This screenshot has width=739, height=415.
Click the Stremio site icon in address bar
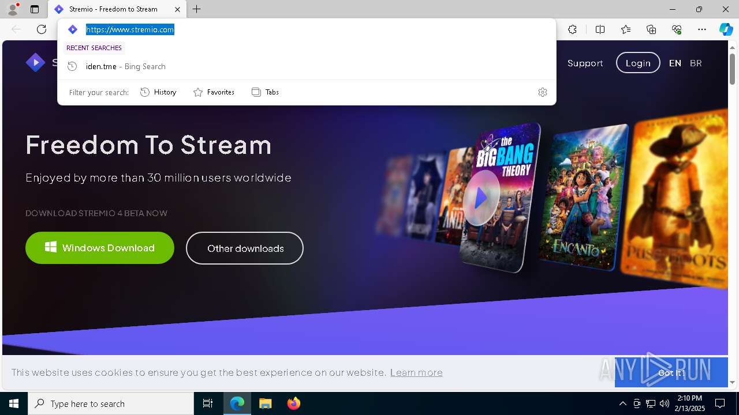[x=73, y=29]
